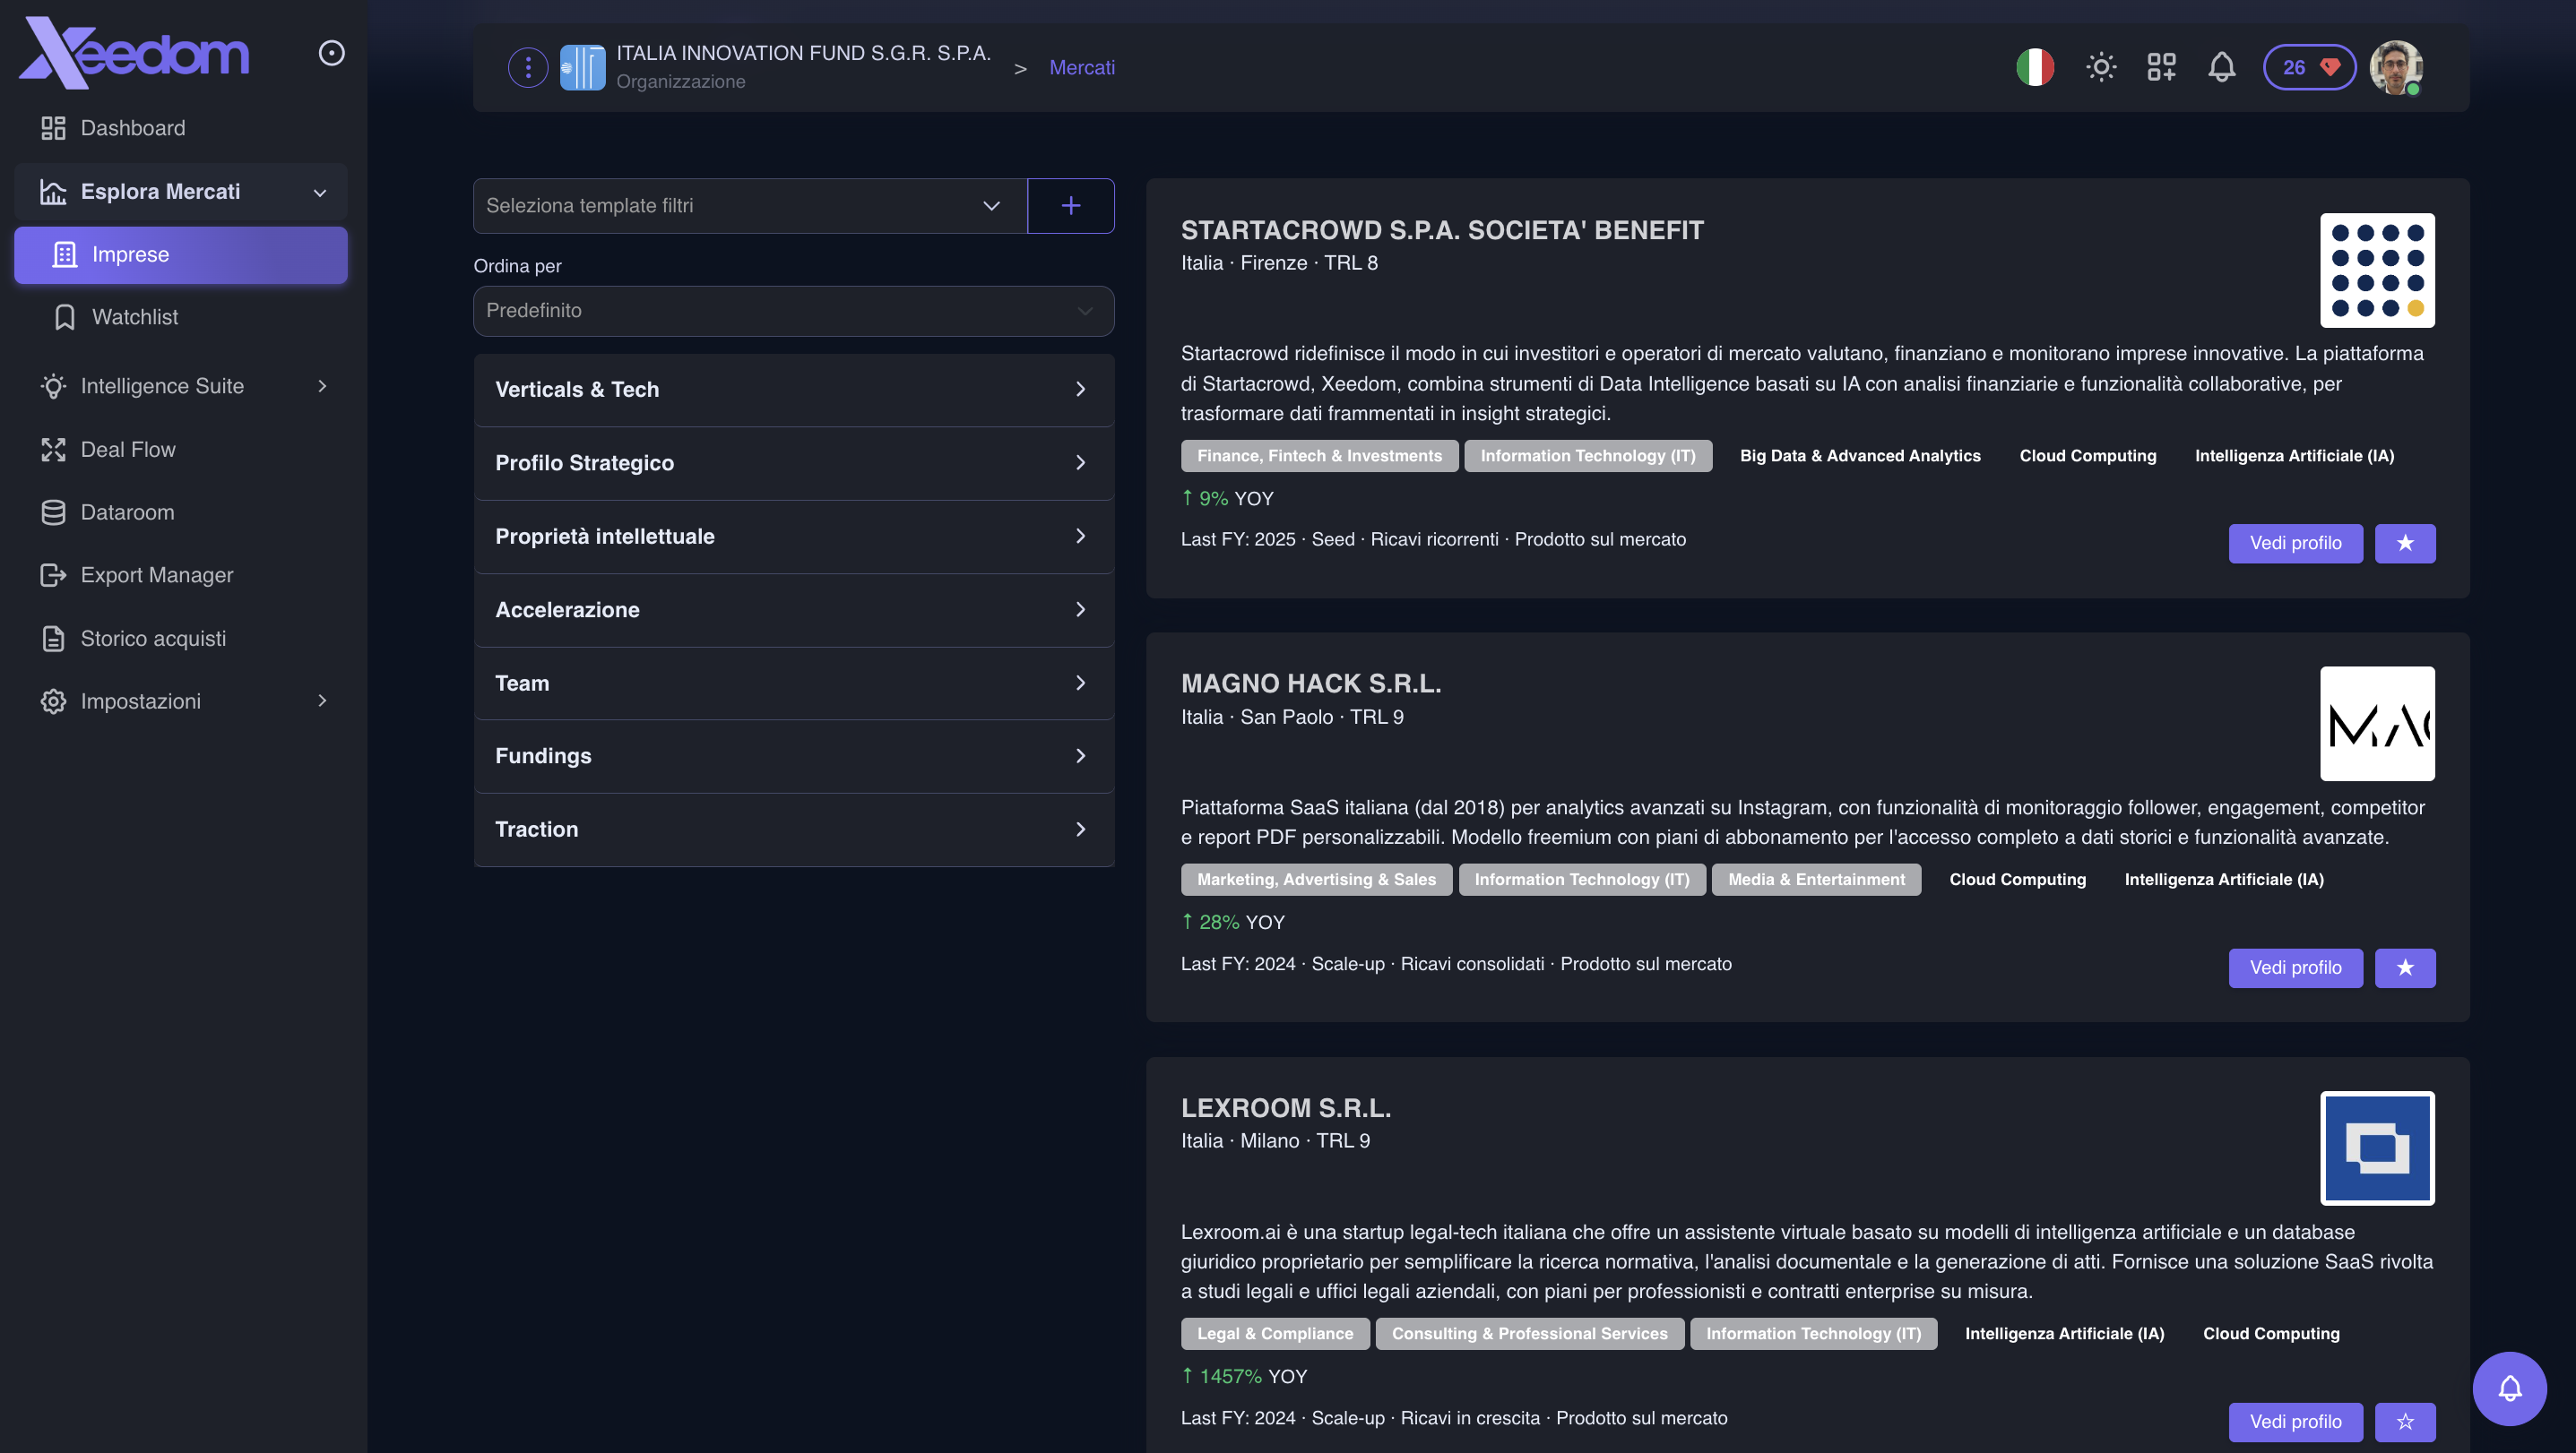Click the STARTACROWD S.P.A. company title
Viewport: 2576px width, 1453px height.
pos(1442,230)
